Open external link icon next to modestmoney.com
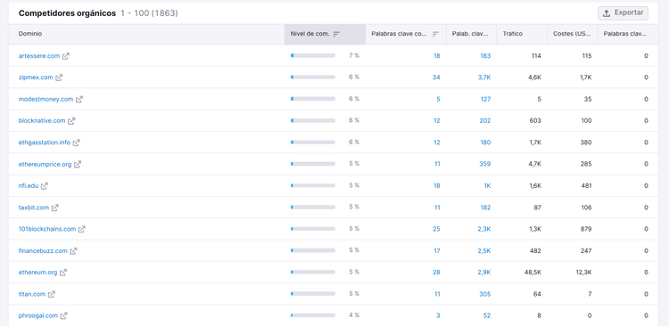The image size is (669, 326). coord(79,99)
